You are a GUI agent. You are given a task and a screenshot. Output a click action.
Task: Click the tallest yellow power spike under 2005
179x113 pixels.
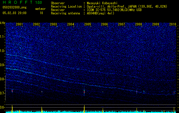[x=84, y=109]
